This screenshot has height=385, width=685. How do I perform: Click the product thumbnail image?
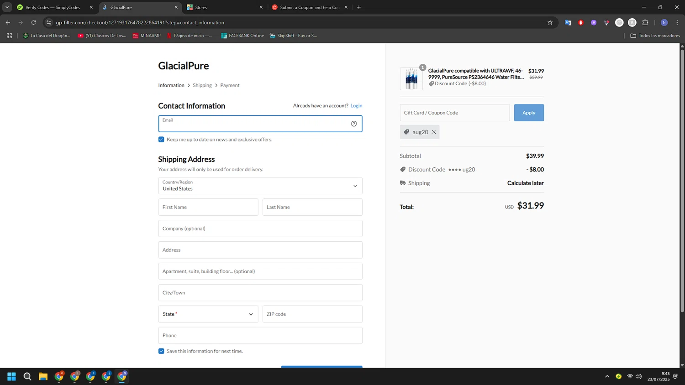point(411,78)
